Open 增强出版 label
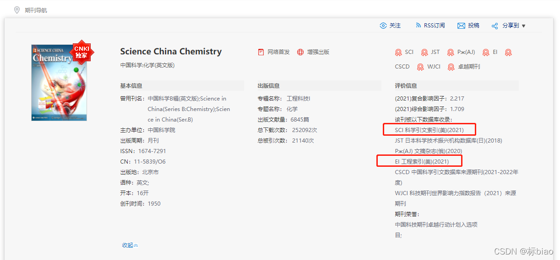The image size is (560, 260). [x=318, y=52]
